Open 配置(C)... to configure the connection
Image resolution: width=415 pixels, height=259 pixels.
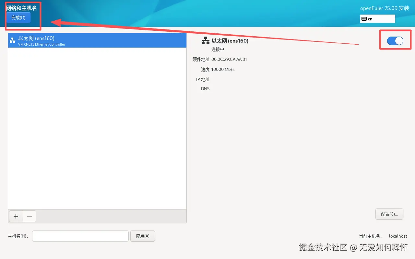pyautogui.click(x=389, y=214)
